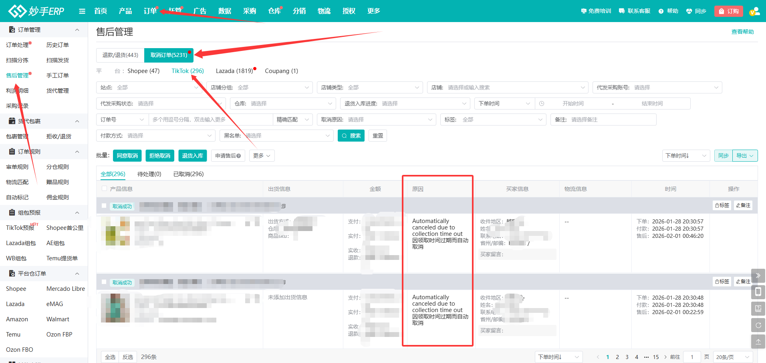The width and height of the screenshot is (766, 363).
Task: Add 标签 tag to order placed 20:30:48
Action: point(722,282)
